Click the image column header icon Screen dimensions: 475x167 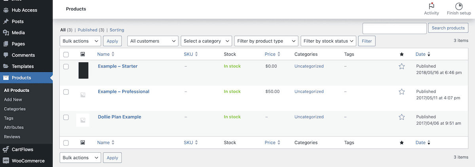pyautogui.click(x=82, y=54)
